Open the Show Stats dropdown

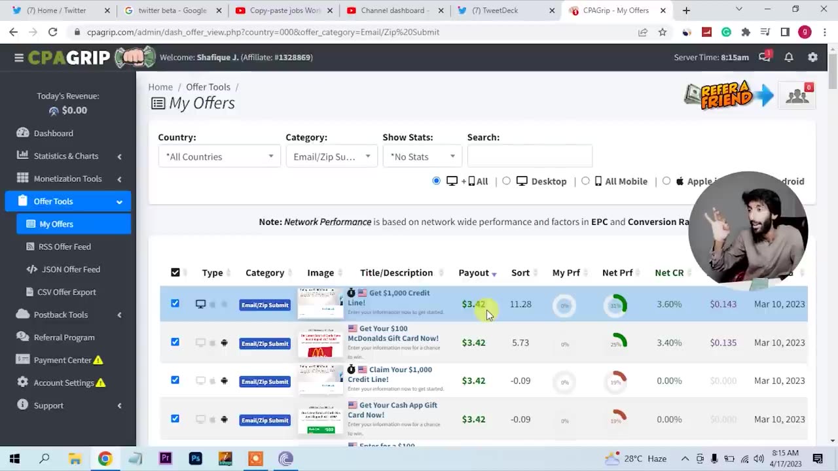[x=423, y=156]
